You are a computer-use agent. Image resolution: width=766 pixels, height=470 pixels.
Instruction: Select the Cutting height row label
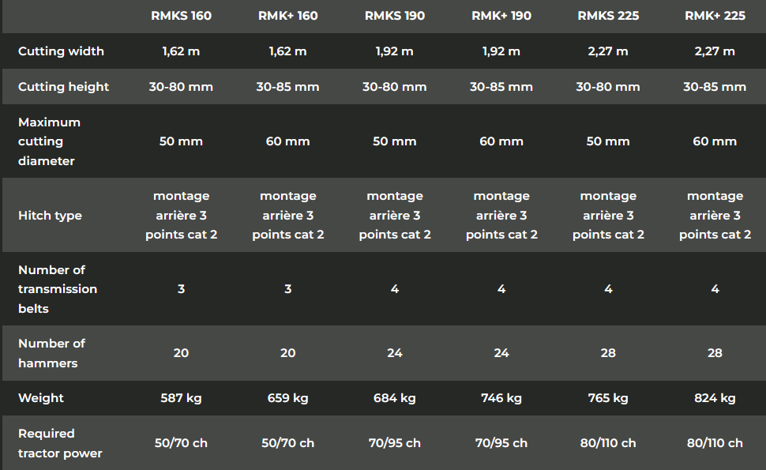click(63, 87)
